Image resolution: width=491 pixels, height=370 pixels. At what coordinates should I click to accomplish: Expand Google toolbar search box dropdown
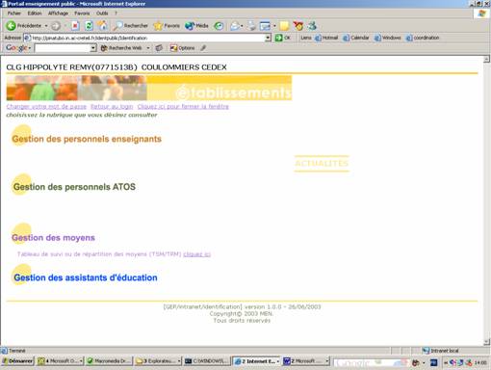point(93,48)
